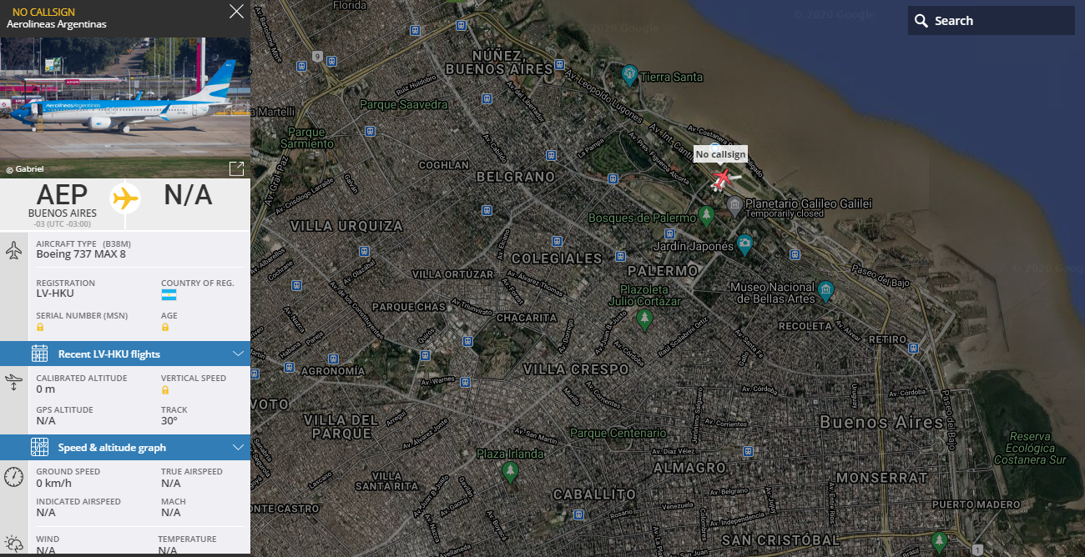Click the Serial Number lock icon
This screenshot has height=557, width=1085.
(x=40, y=328)
